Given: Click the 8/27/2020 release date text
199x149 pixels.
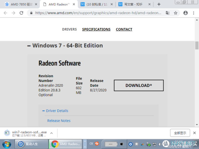Looking at the screenshot, I should click(x=98, y=90).
